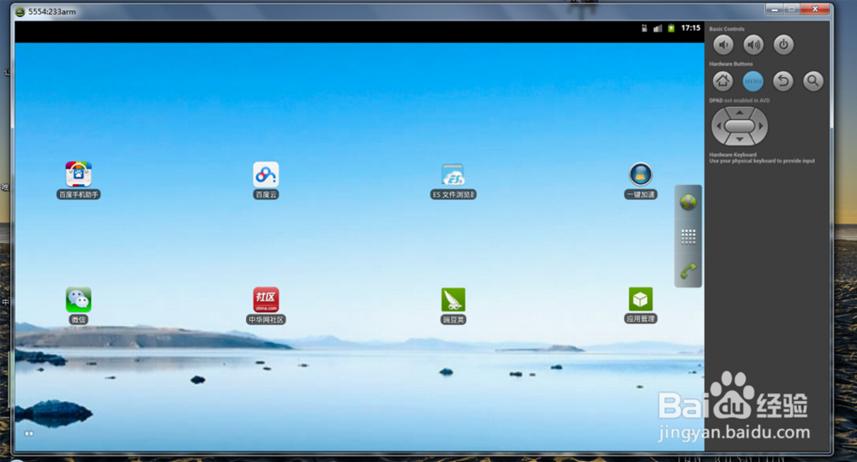Open the browser globe icon in side dock
Screen dimensions: 857x462
688,203
